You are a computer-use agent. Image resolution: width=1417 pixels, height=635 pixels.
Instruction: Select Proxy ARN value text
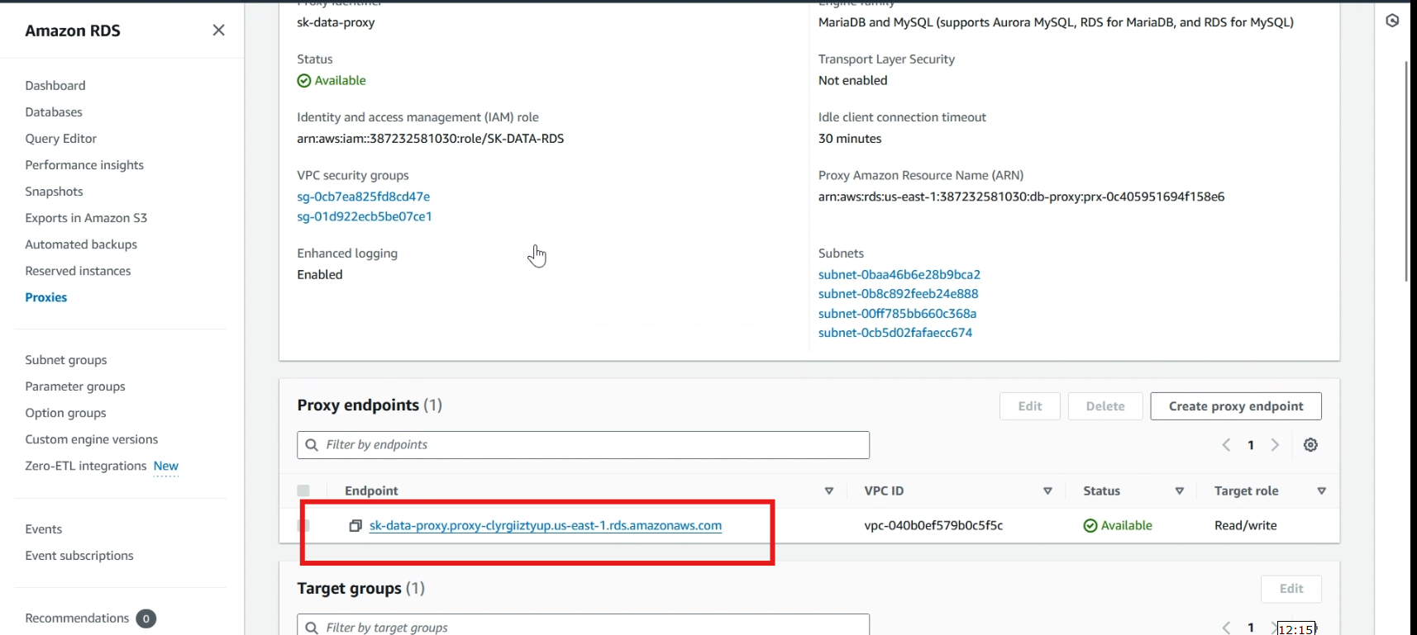coord(1022,197)
